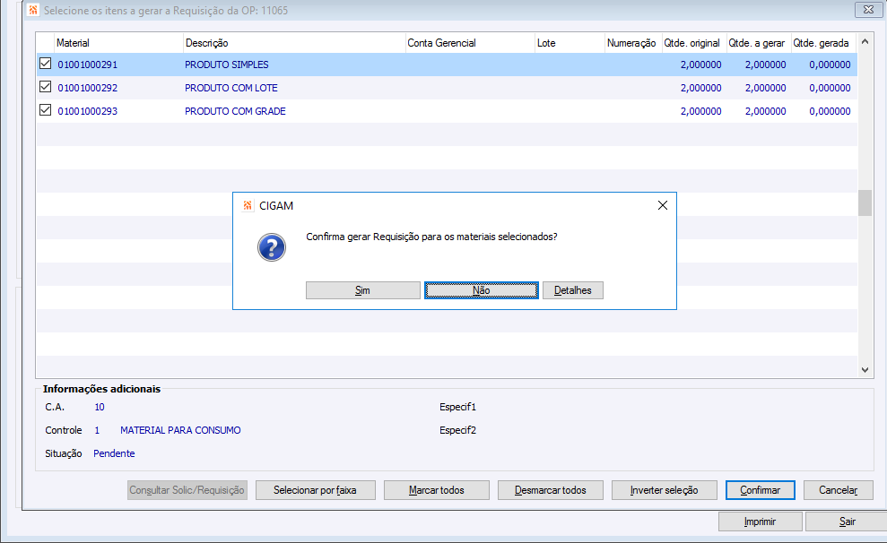Select the cell PRODUTO COM LOTE
This screenshot has height=543, width=887.
[x=230, y=88]
